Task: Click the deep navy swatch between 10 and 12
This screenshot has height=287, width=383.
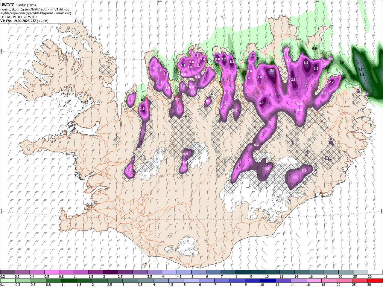Action: [268, 280]
